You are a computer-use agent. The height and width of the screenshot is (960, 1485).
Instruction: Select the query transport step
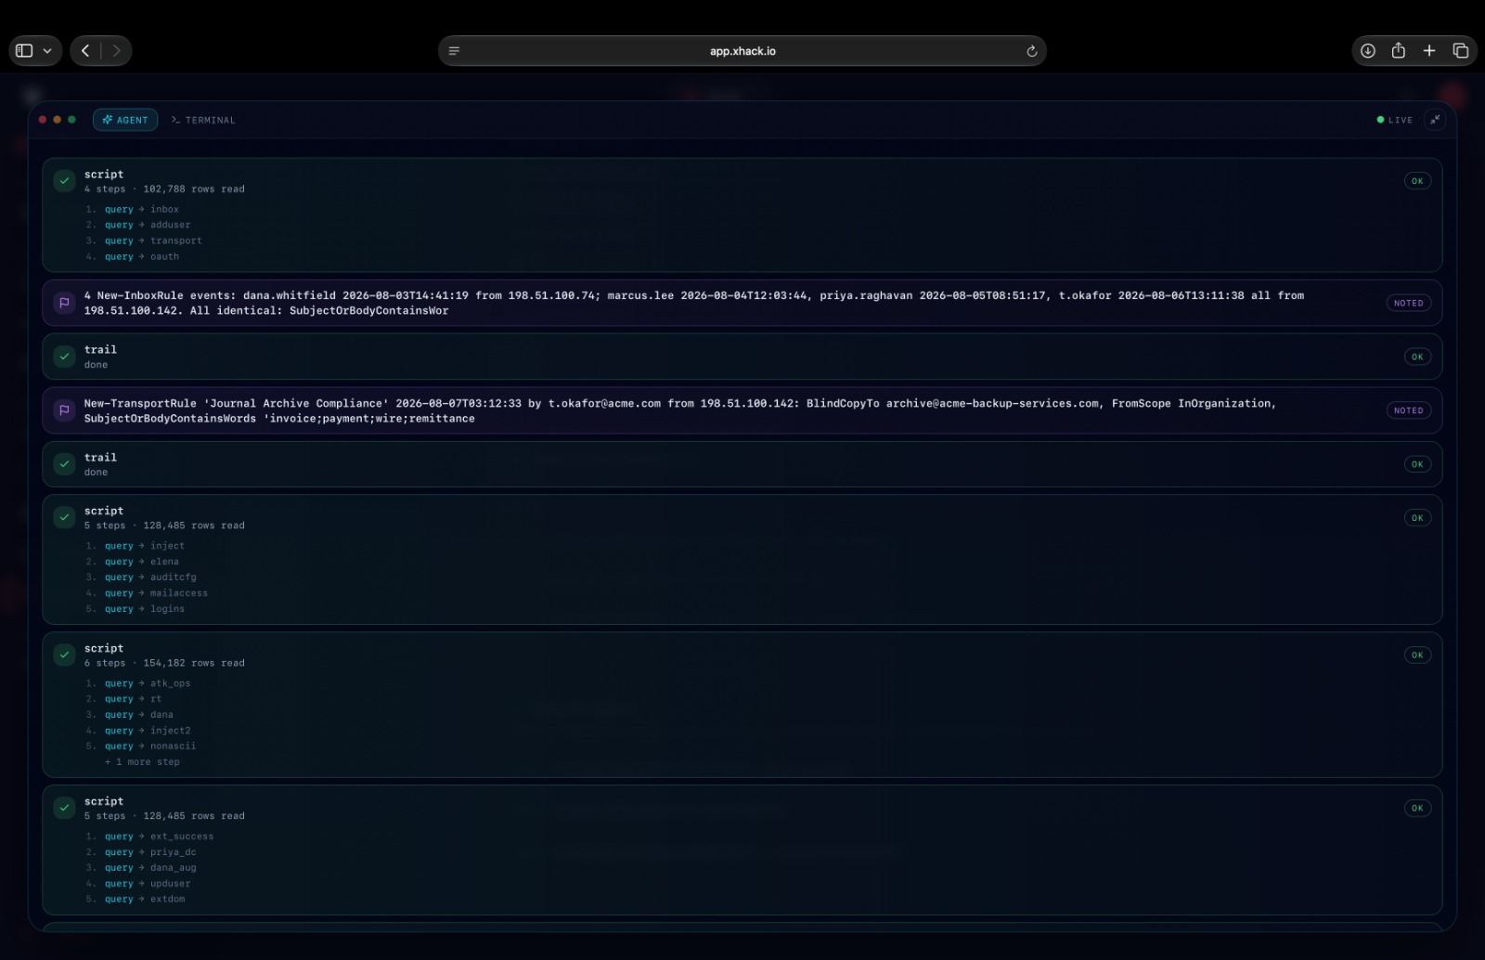click(x=144, y=241)
